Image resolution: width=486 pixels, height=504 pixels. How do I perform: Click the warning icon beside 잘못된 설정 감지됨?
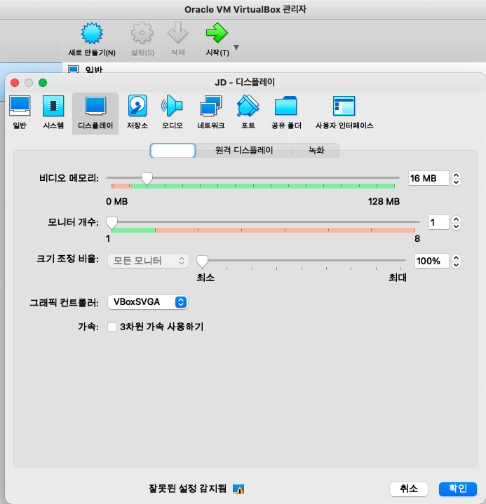click(x=238, y=489)
